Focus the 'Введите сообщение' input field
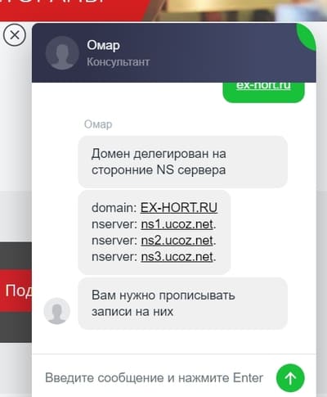 pyautogui.click(x=154, y=378)
